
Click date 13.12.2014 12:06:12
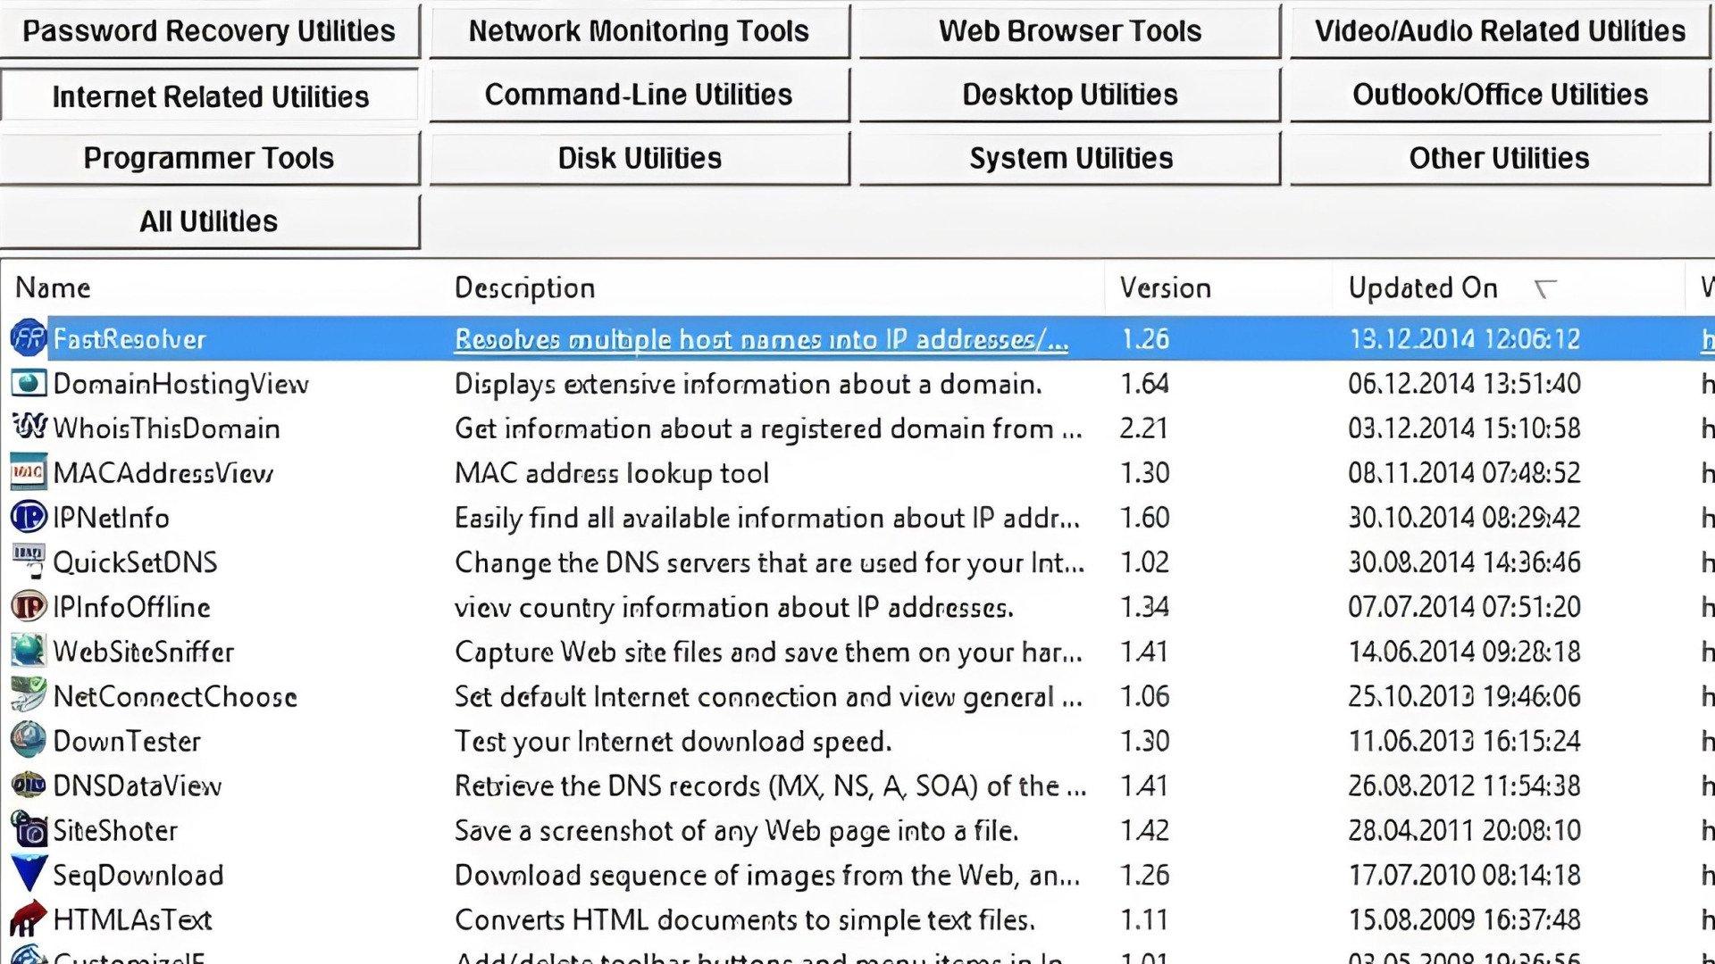tap(1465, 339)
